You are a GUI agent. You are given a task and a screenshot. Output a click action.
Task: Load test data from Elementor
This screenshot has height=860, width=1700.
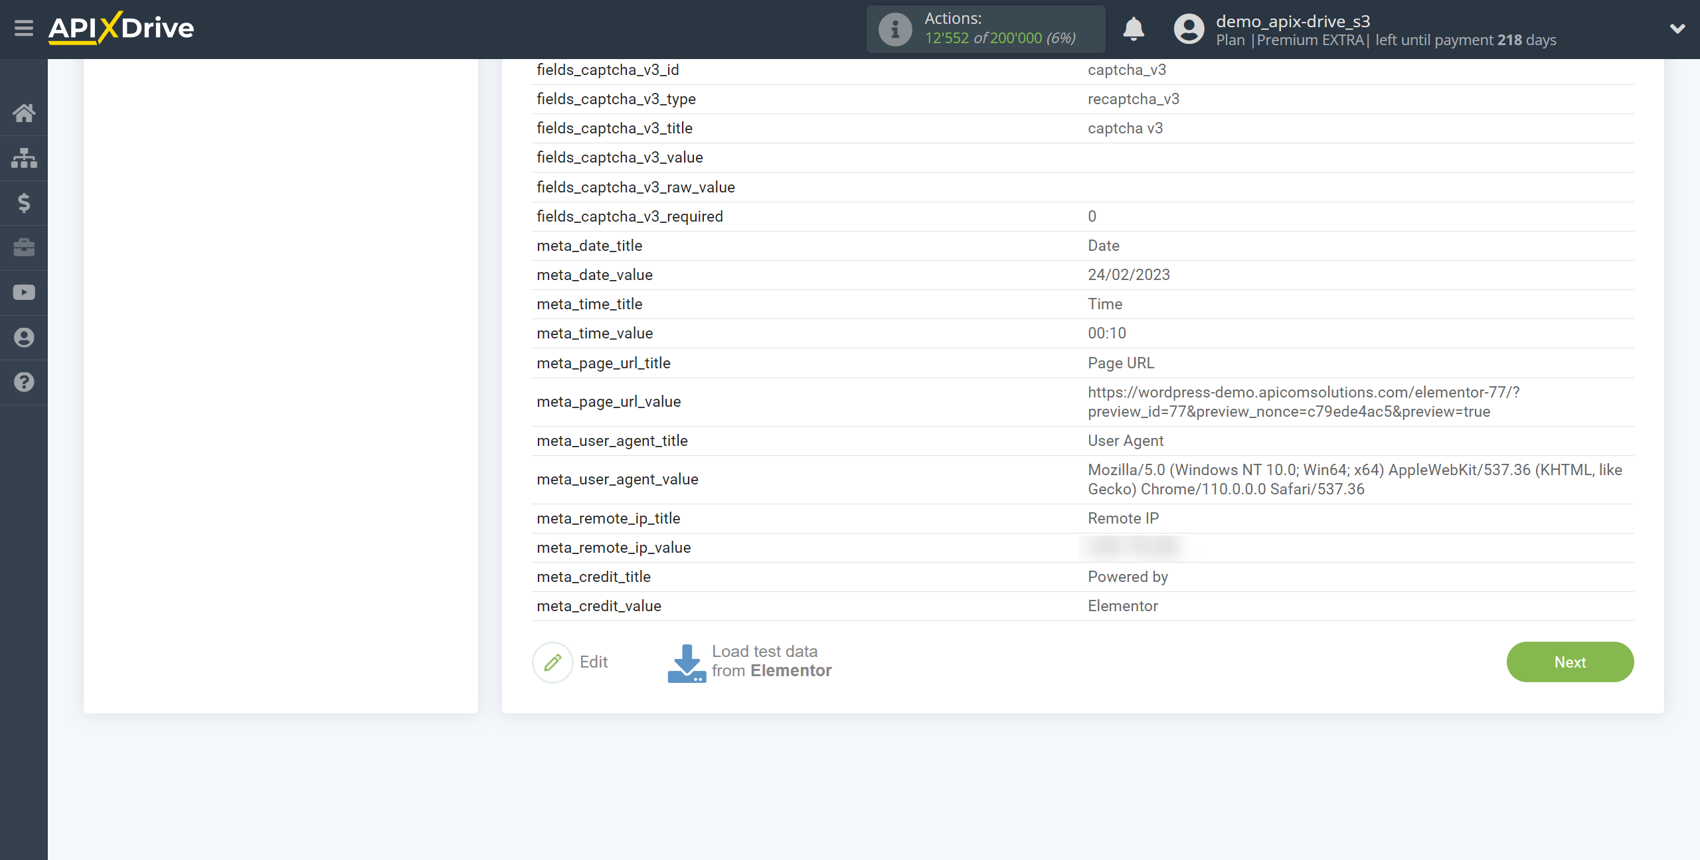(772, 661)
